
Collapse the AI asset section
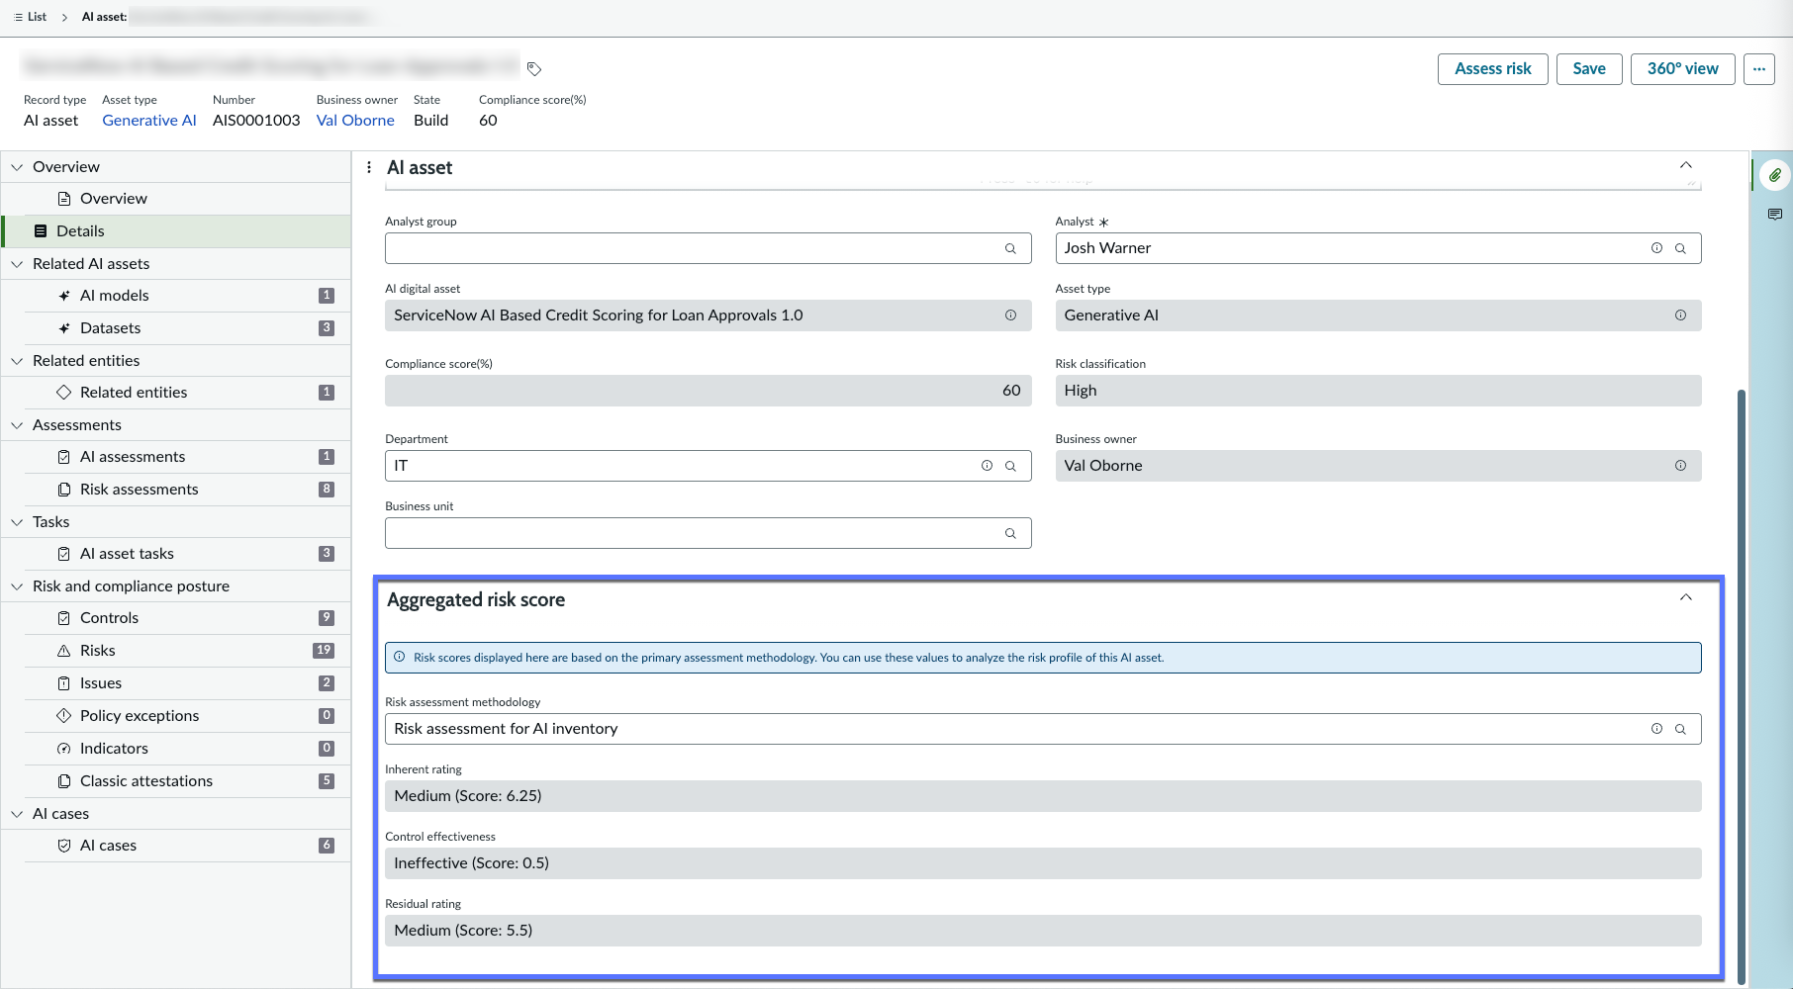tap(1686, 166)
